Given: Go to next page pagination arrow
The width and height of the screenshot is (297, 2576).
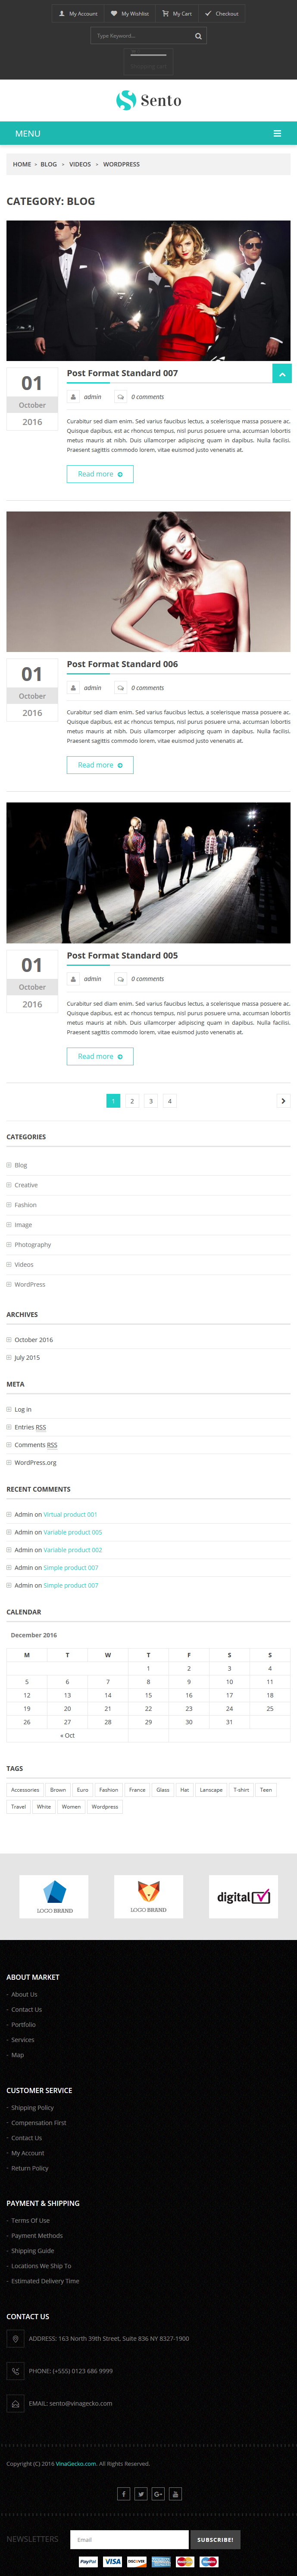Looking at the screenshot, I should coord(283,1100).
